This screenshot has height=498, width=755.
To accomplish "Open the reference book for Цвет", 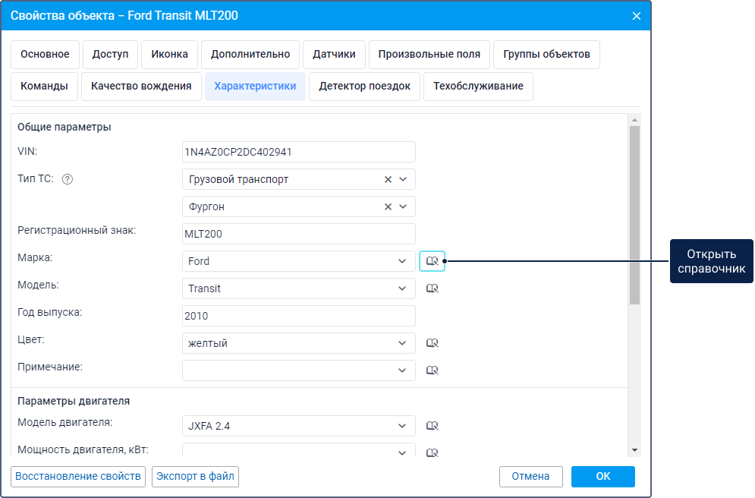I will point(432,343).
